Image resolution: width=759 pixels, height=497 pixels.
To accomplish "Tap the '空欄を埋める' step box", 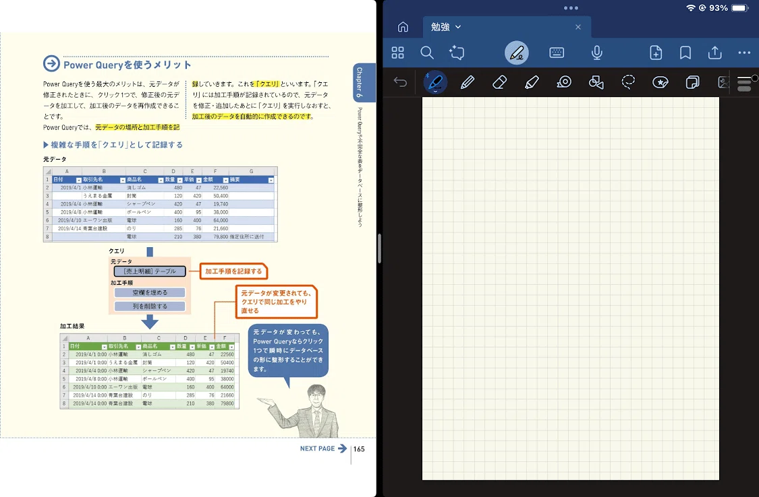I will click(x=150, y=292).
